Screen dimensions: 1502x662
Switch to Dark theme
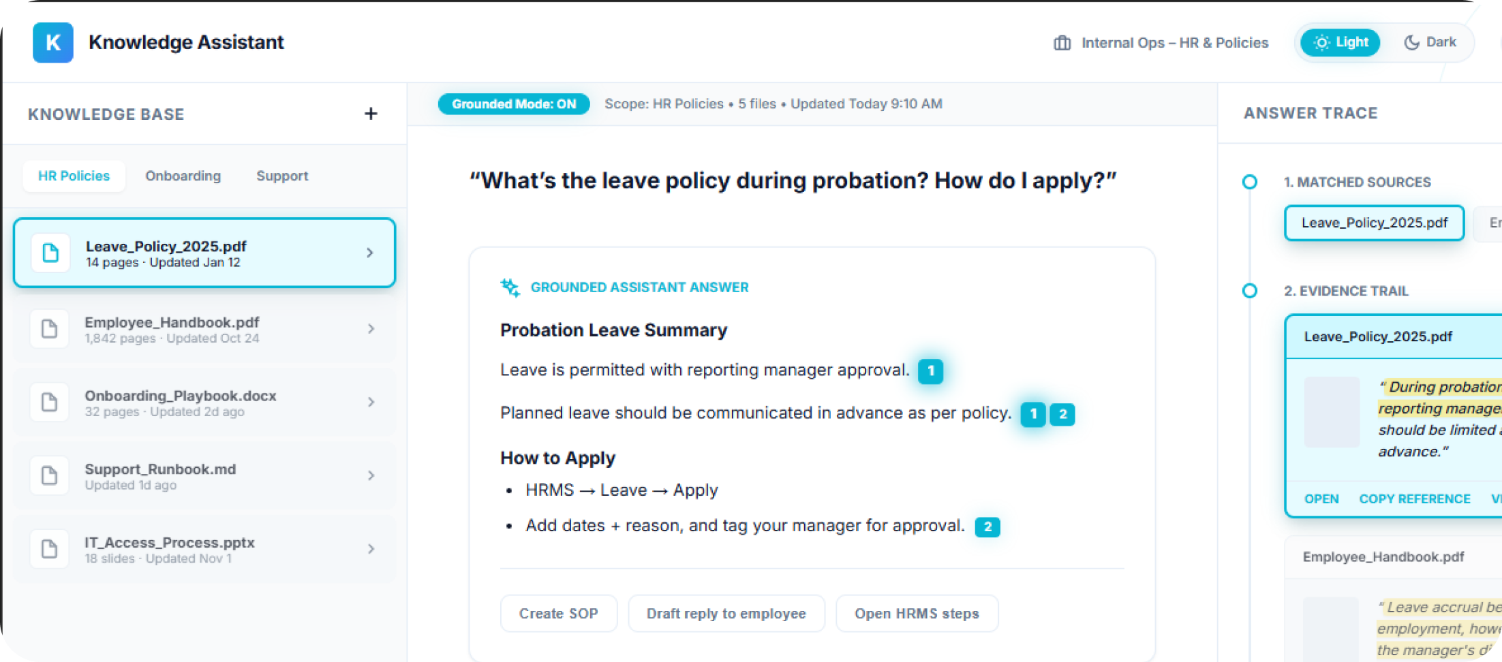coord(1430,42)
